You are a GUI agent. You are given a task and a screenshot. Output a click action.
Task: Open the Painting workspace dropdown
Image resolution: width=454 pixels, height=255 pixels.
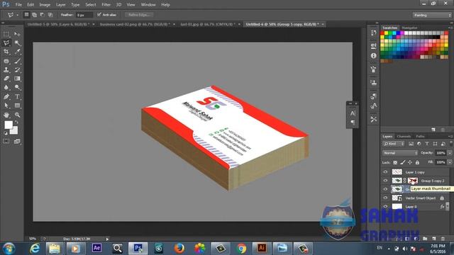click(432, 15)
